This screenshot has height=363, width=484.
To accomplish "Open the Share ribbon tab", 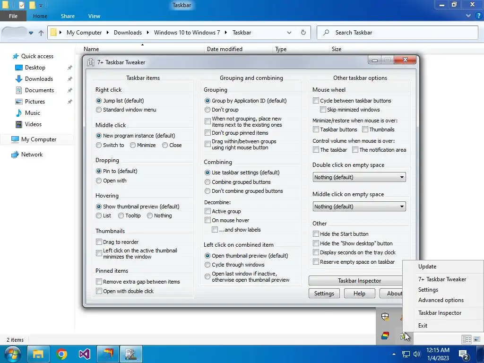I will [x=68, y=16].
